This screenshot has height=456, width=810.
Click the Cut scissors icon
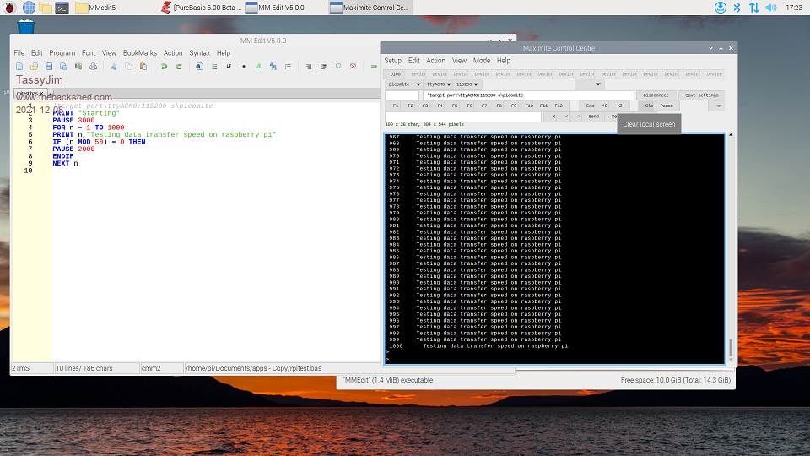115,66
